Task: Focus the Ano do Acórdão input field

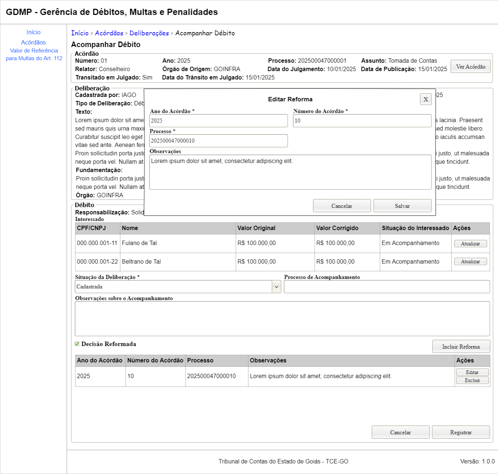Action: pos(218,121)
